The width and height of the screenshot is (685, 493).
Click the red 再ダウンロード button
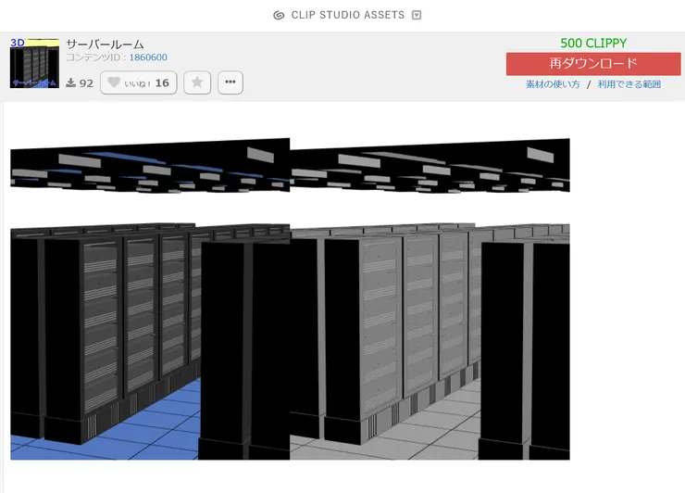tap(593, 64)
